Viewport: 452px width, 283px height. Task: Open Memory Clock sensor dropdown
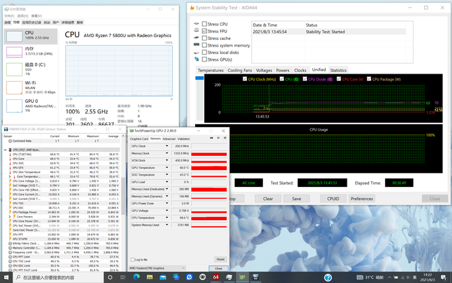(x=167, y=153)
